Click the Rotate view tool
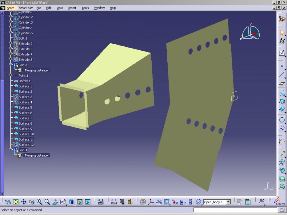Screen dimensions: 287x215 (x=31, y=202)
